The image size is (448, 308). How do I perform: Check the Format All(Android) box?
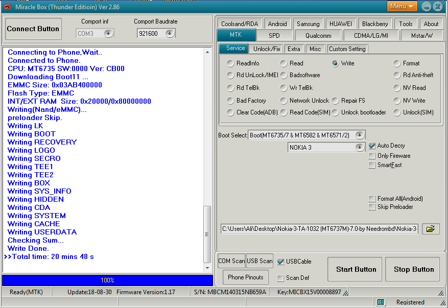tap(372, 199)
